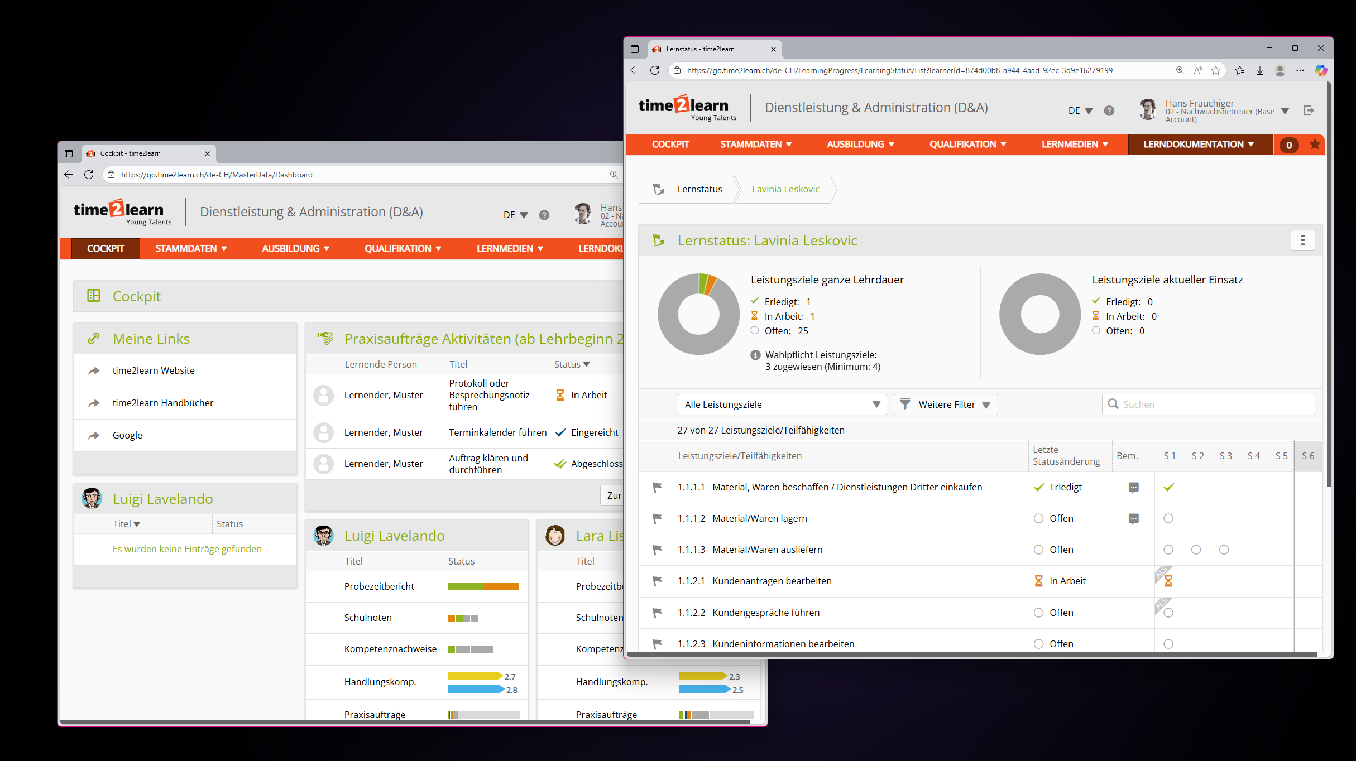Click the Lernstatus breadcrumb
This screenshot has height=761, width=1356.
(x=699, y=190)
